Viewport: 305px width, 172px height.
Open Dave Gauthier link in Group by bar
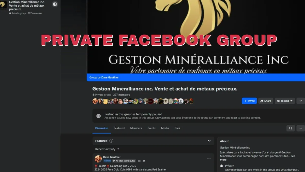tap(110, 77)
